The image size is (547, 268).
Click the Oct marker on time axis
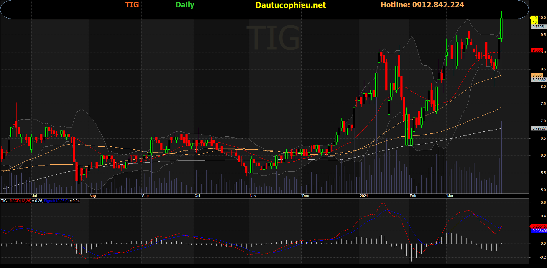click(x=197, y=196)
